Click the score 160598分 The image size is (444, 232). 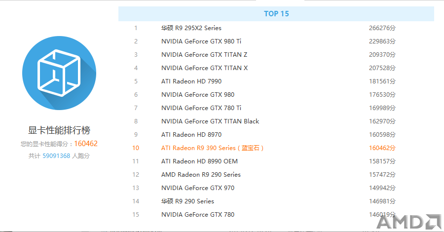(x=382, y=135)
